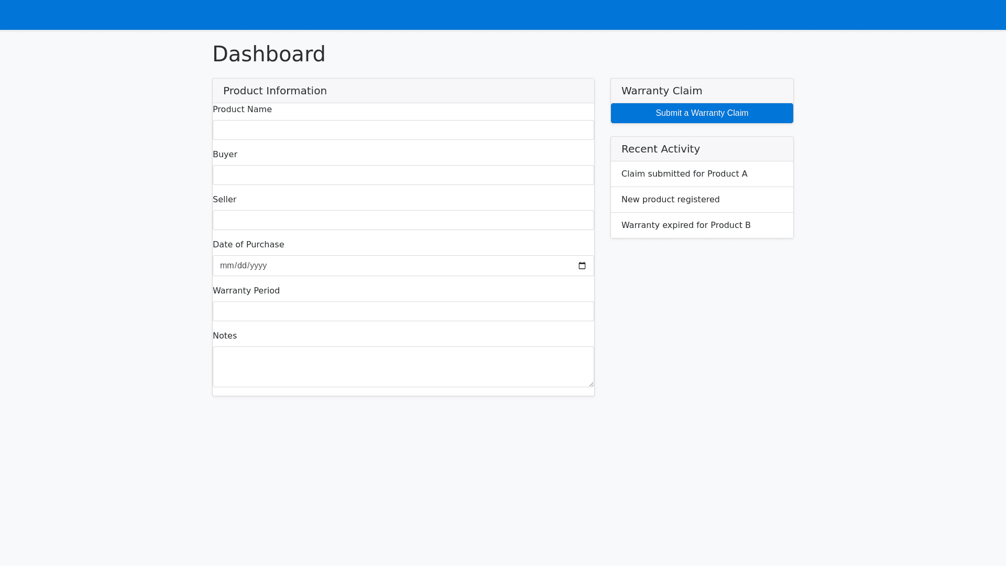This screenshot has width=1006, height=566.
Task: Click the Product Information card header
Action: tap(275, 91)
